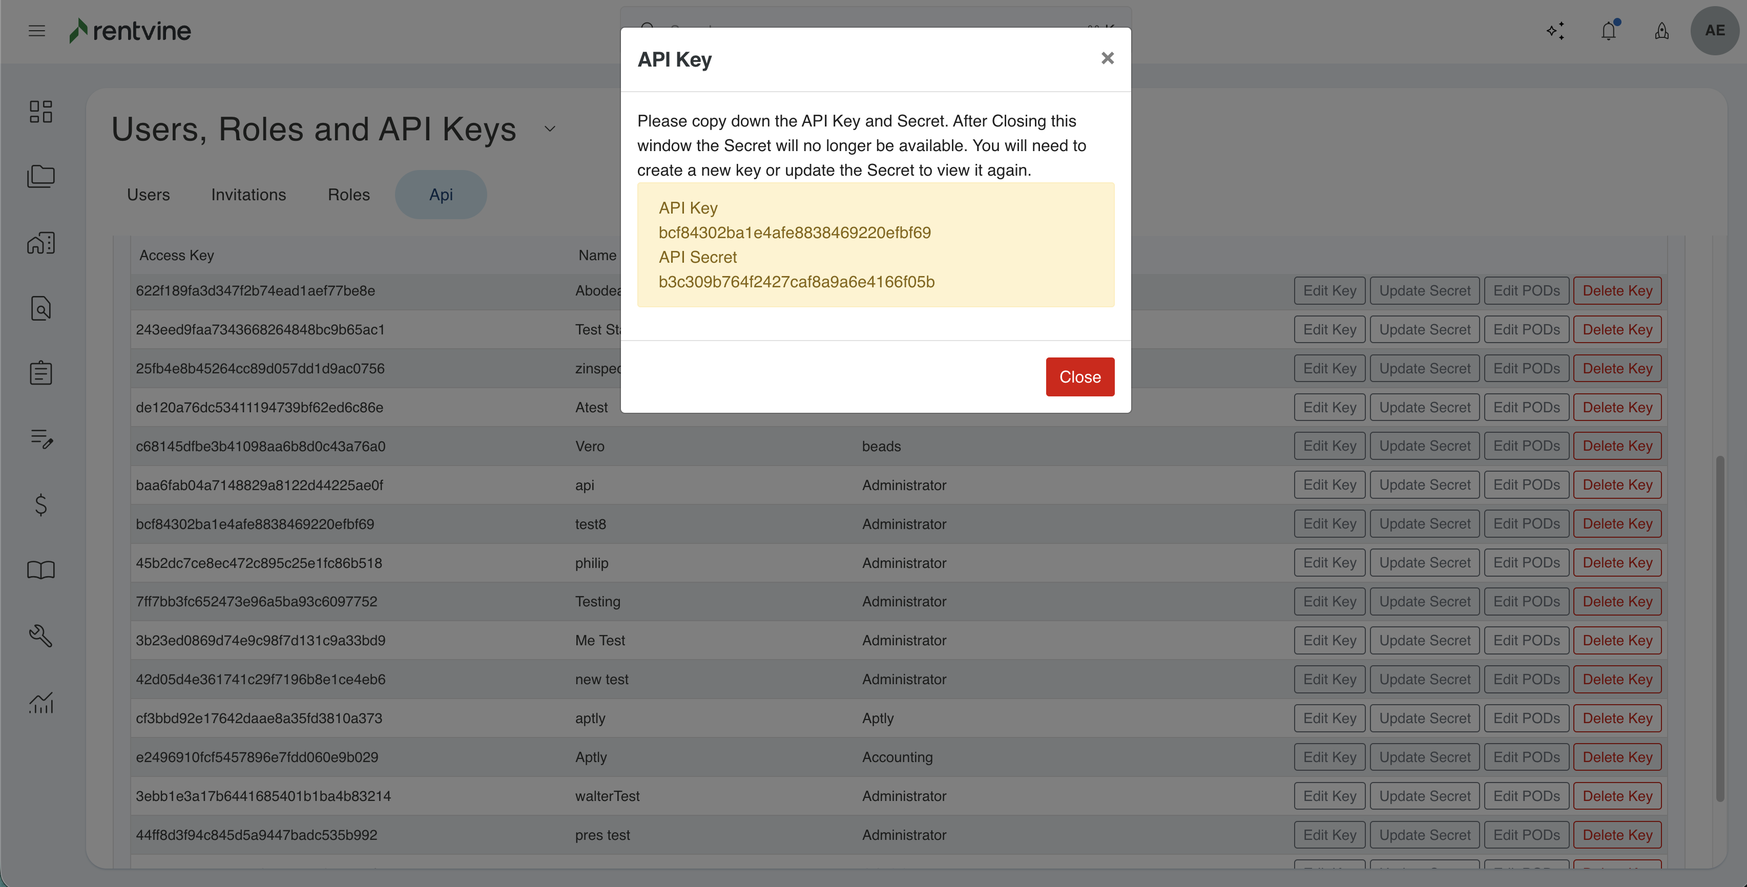Switch to the Roles tab
Image resolution: width=1747 pixels, height=887 pixels.
(x=348, y=195)
